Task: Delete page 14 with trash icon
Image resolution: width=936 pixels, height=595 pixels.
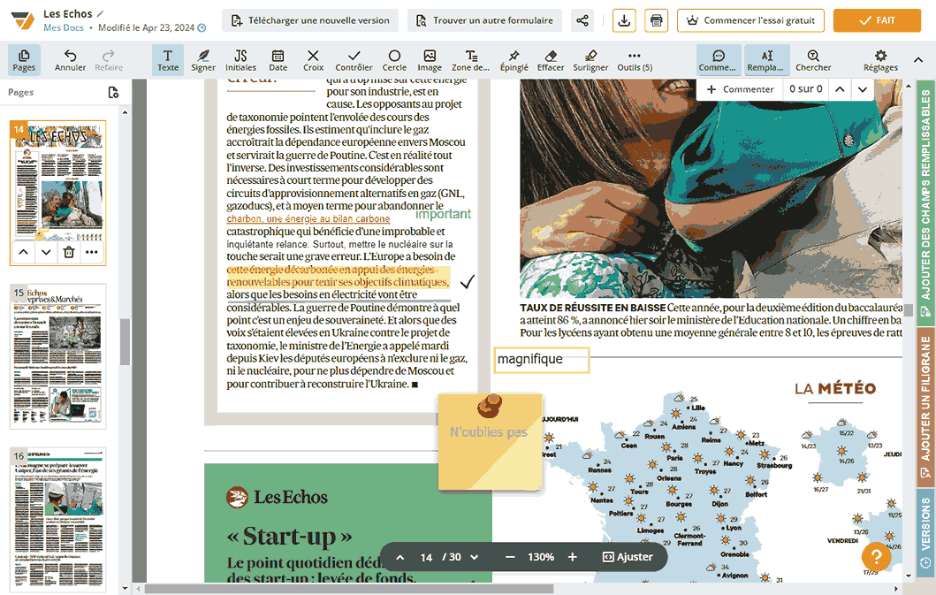Action: (x=69, y=252)
